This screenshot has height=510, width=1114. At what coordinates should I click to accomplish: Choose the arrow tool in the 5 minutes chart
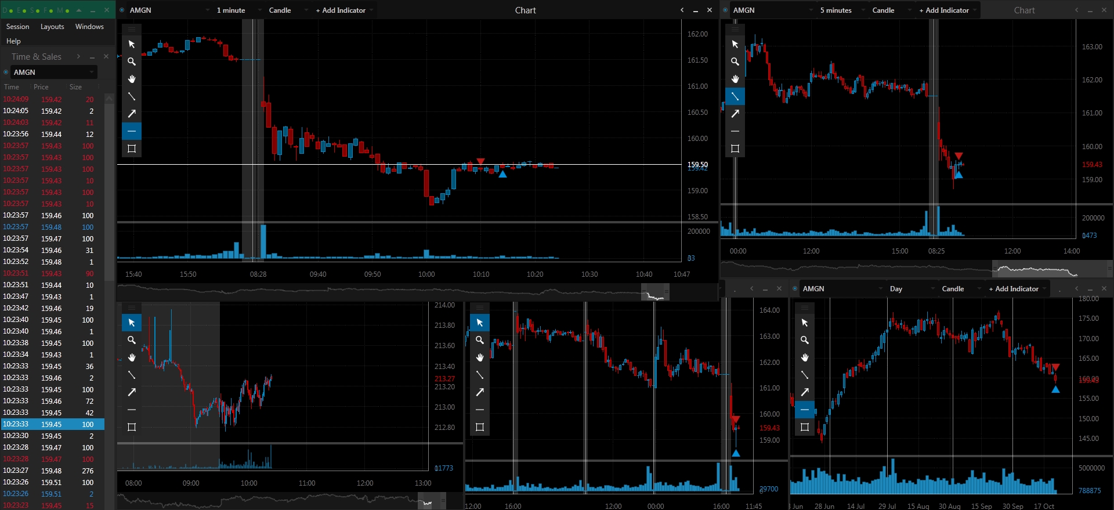(735, 114)
